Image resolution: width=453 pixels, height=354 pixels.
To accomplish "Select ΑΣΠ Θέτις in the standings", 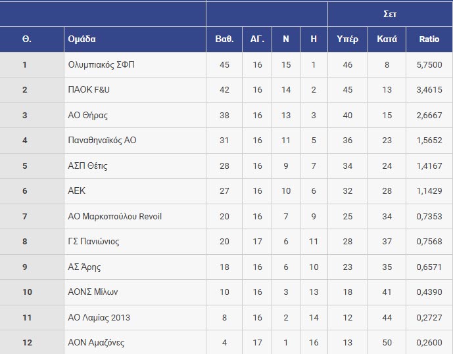I will pyautogui.click(x=87, y=166).
